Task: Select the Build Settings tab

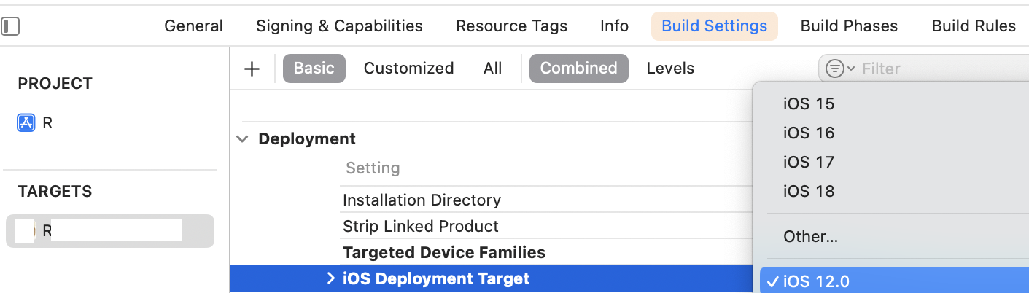Action: pos(714,26)
